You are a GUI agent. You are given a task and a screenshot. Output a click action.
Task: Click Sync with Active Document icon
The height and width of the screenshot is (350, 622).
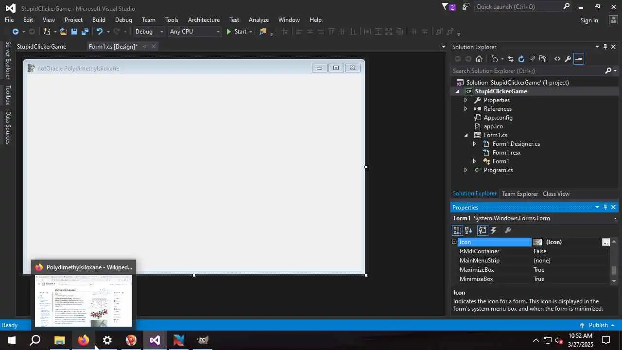[511, 59]
